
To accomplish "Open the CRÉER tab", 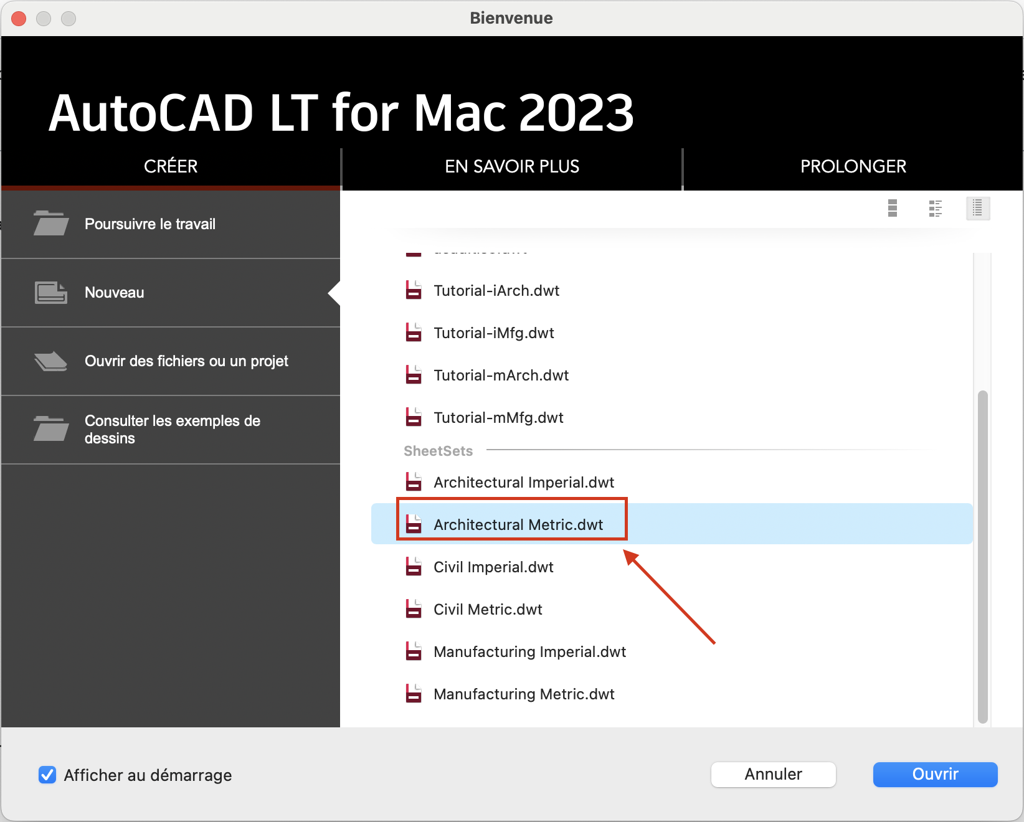I will point(171,166).
